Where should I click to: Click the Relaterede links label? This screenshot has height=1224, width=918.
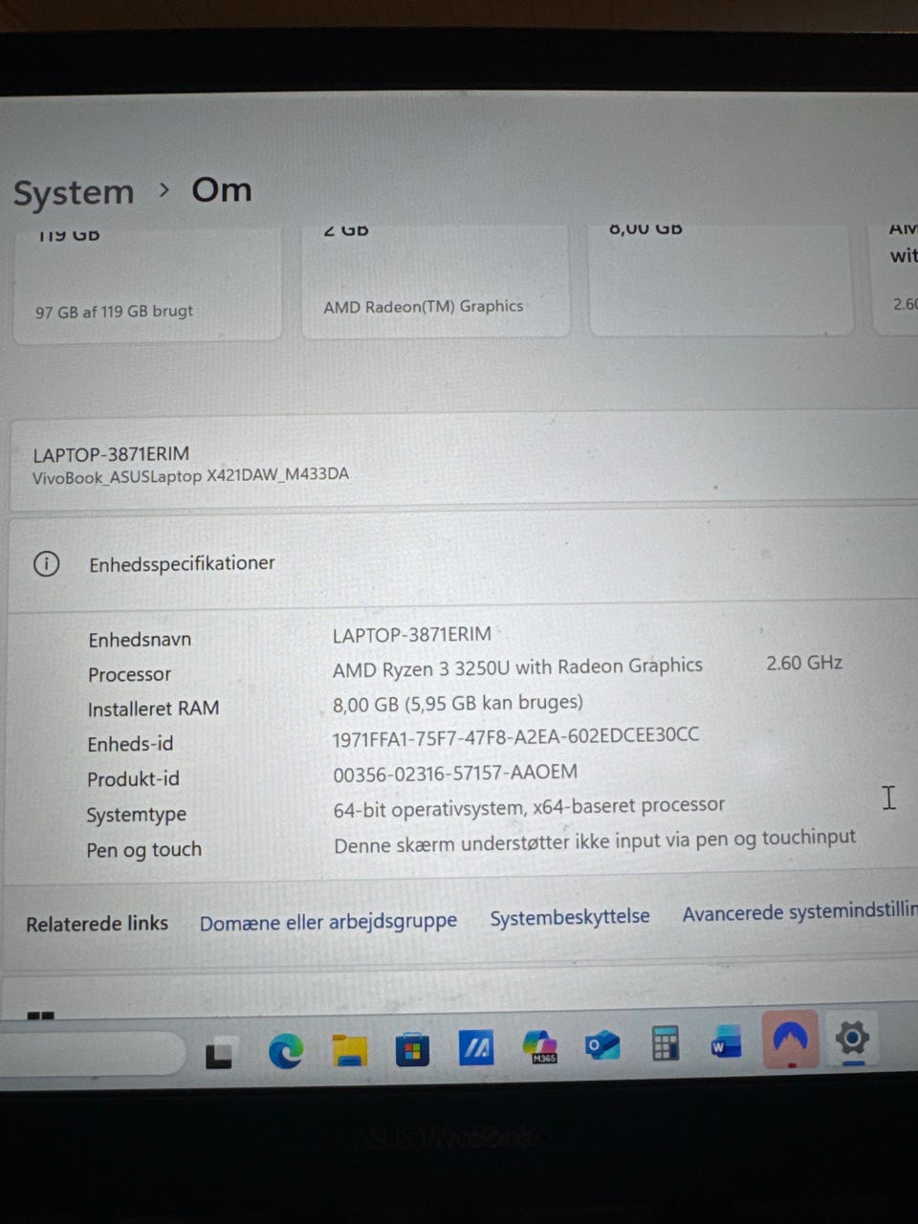97,924
